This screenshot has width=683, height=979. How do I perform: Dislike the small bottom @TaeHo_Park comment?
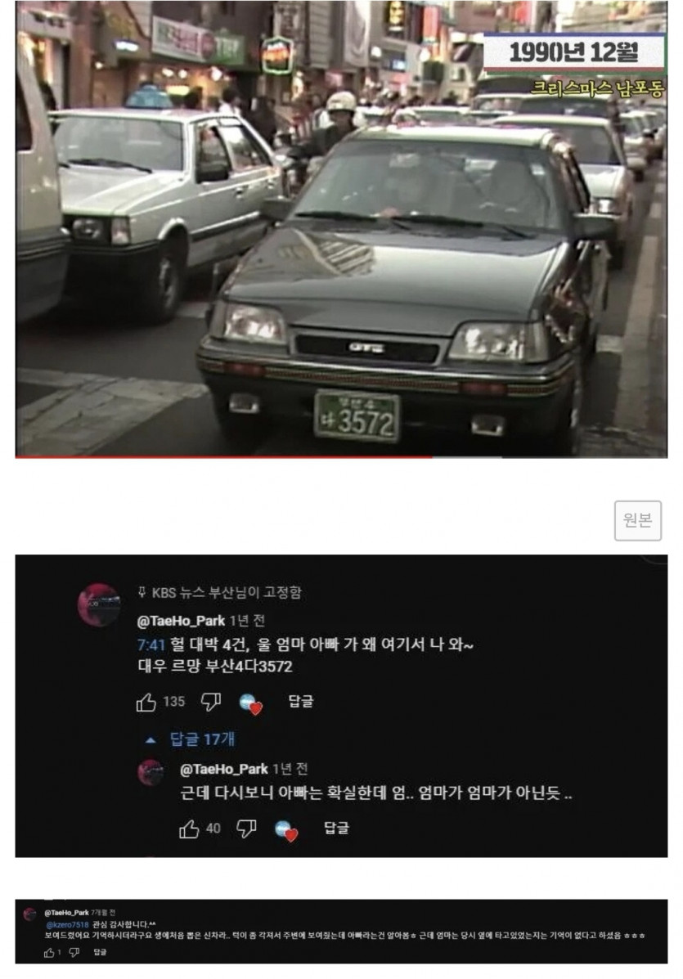click(74, 952)
